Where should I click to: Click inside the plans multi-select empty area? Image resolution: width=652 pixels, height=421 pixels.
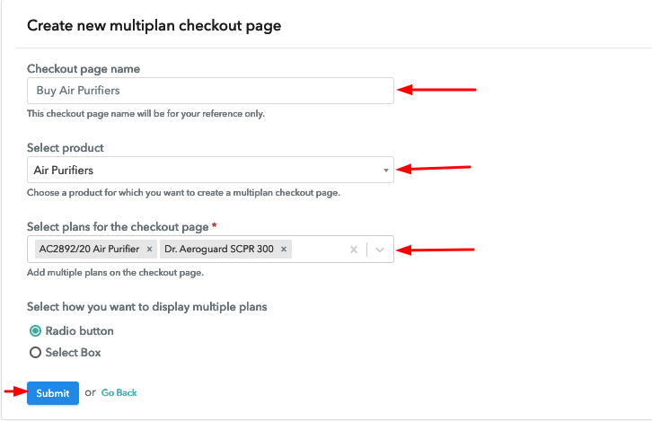tap(318, 250)
